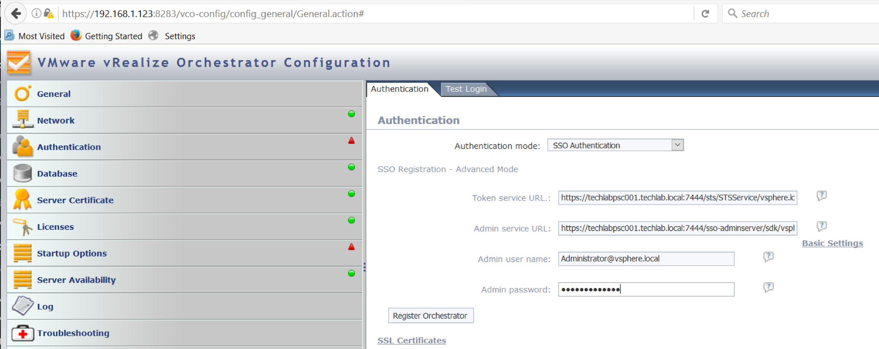Click in the Admin service URL field
This screenshot has width=879, height=349.
tap(677, 228)
